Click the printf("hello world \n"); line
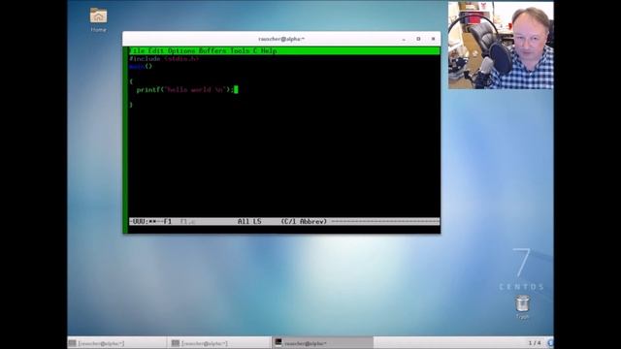 185,90
